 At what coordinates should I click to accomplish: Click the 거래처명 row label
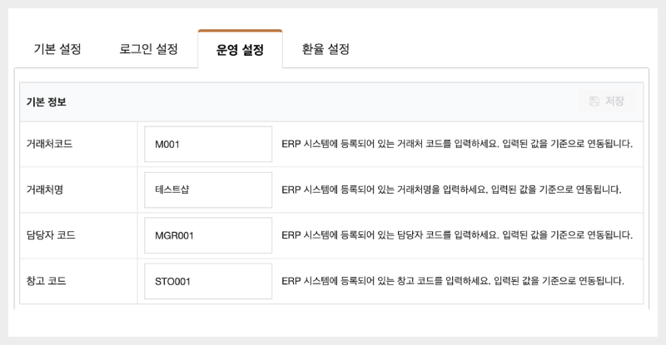(x=45, y=190)
